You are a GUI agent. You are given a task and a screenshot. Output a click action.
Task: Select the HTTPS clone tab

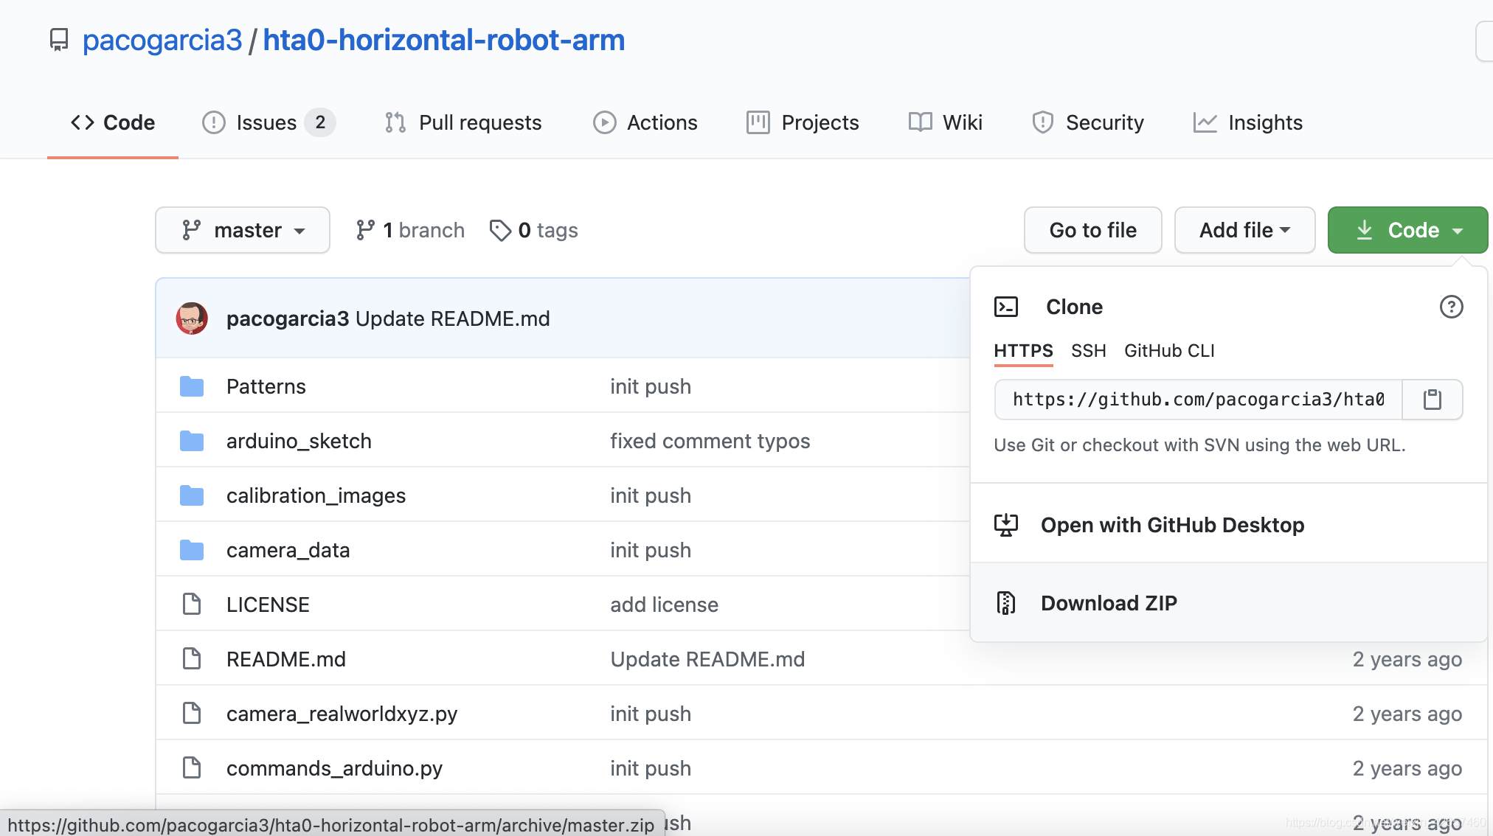coord(1024,351)
